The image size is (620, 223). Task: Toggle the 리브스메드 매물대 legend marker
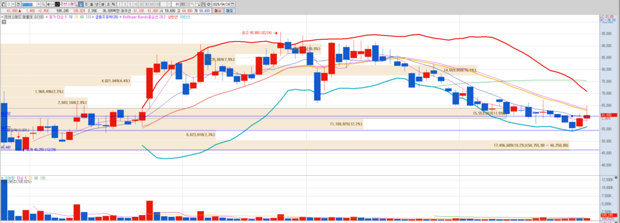2,17
